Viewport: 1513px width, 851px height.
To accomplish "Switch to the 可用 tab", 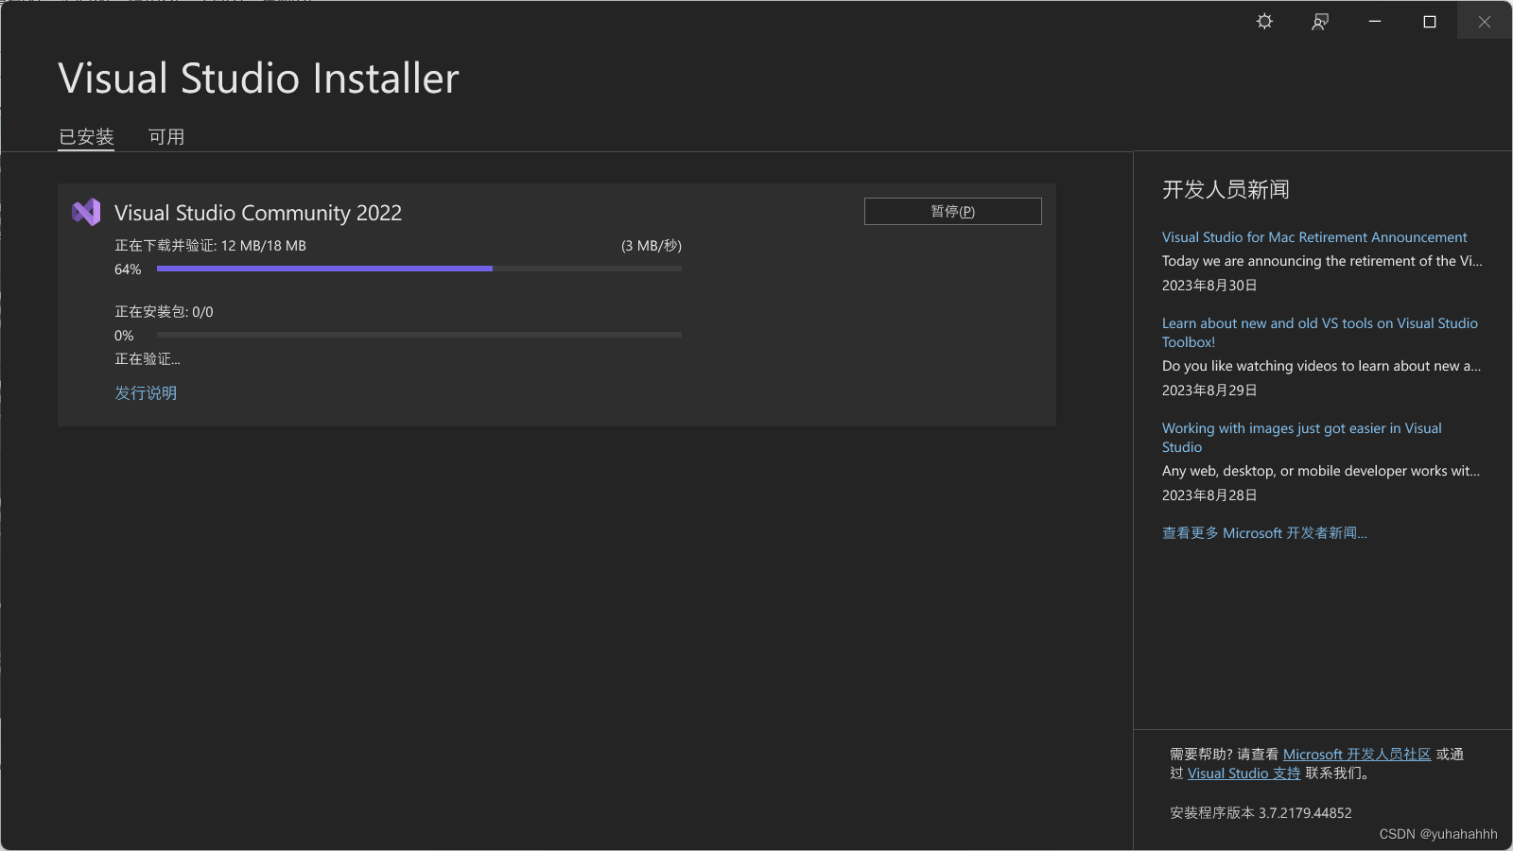I will (166, 137).
